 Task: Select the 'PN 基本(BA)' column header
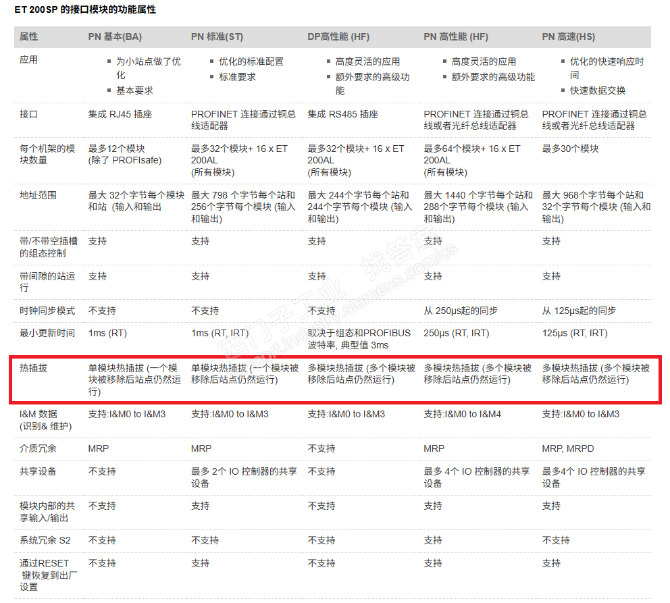pyautogui.click(x=115, y=36)
